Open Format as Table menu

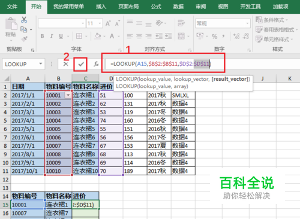click(277, 30)
